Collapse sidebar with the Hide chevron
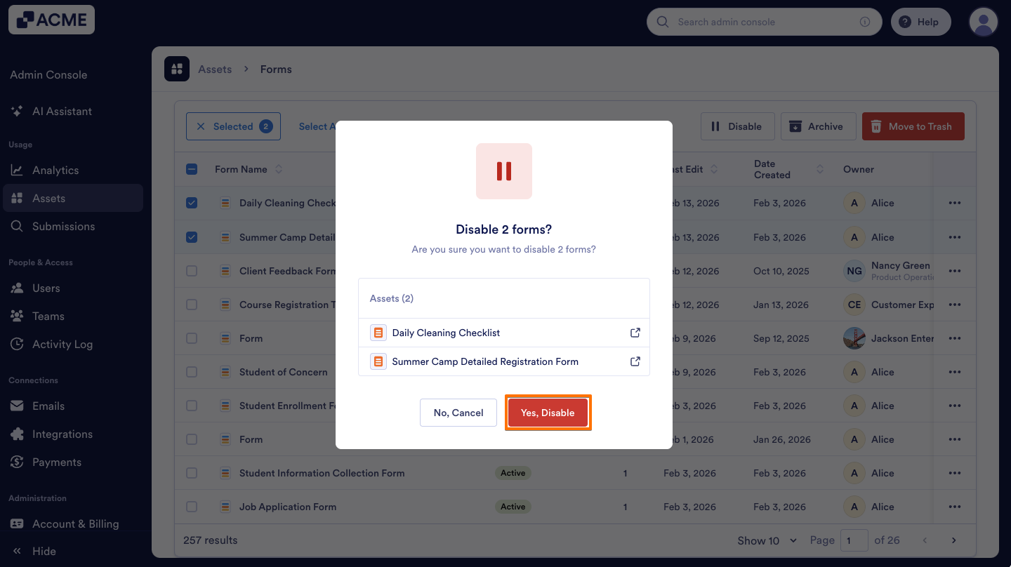This screenshot has height=567, width=1011. coord(17,551)
